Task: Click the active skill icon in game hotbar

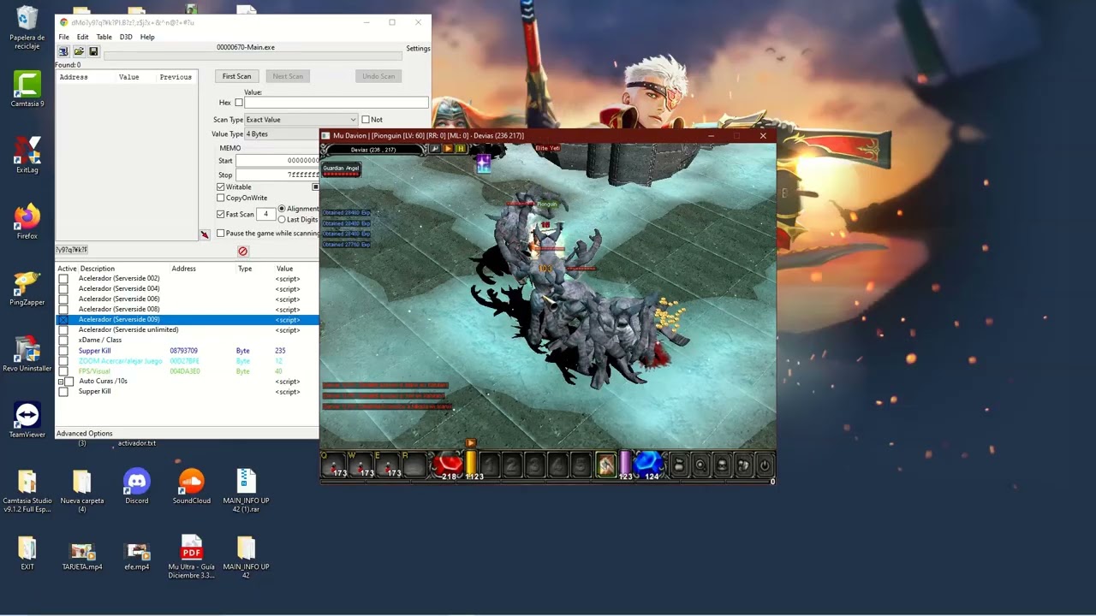Action: click(605, 465)
